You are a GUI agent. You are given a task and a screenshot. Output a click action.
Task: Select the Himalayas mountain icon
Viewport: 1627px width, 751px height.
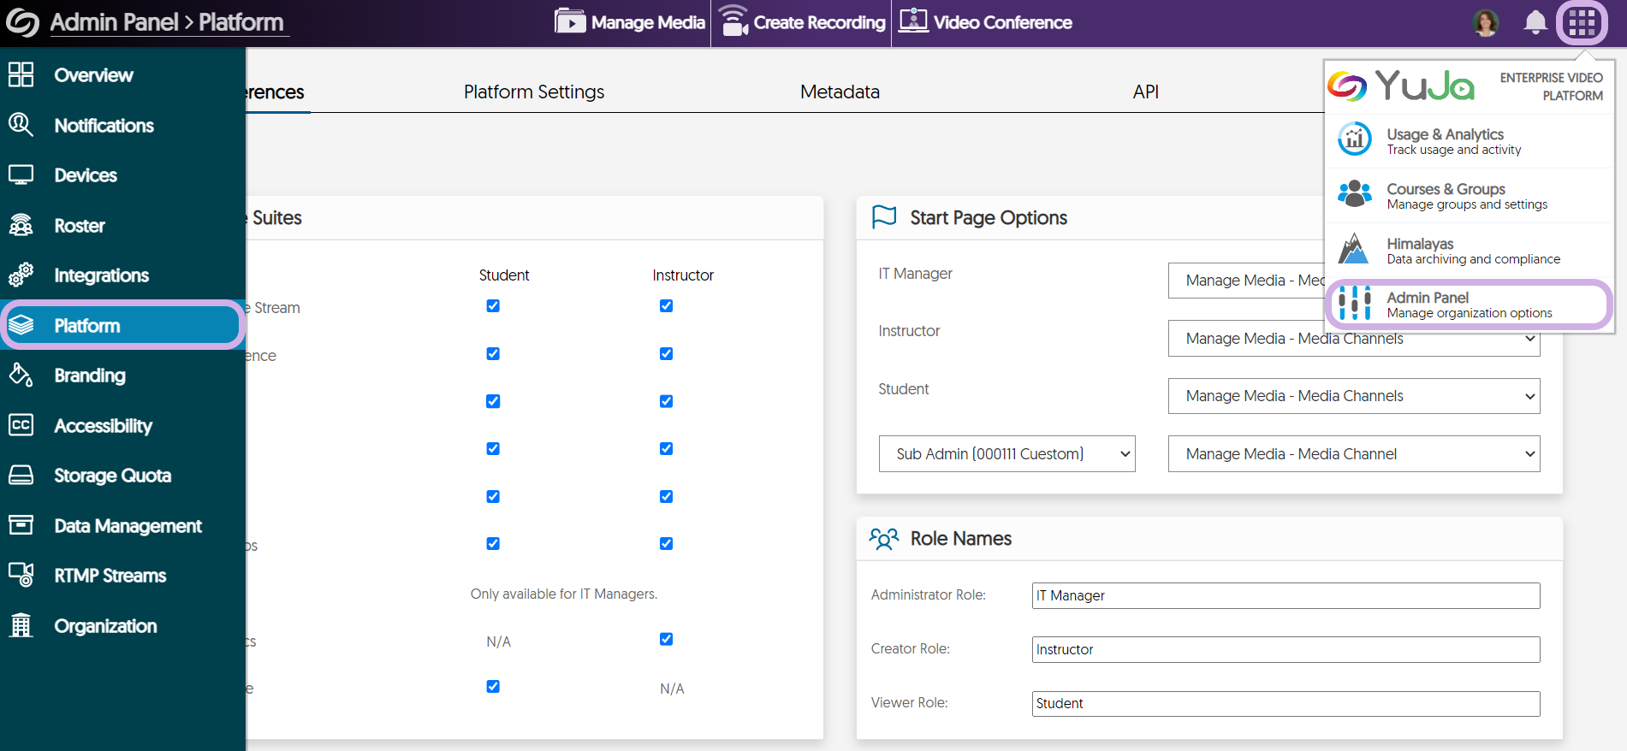tap(1354, 249)
